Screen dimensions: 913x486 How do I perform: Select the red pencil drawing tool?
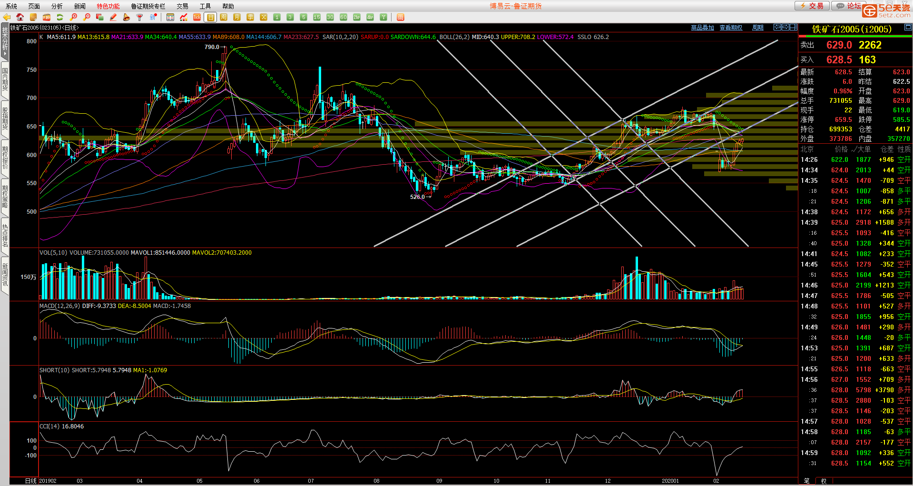tap(113, 17)
